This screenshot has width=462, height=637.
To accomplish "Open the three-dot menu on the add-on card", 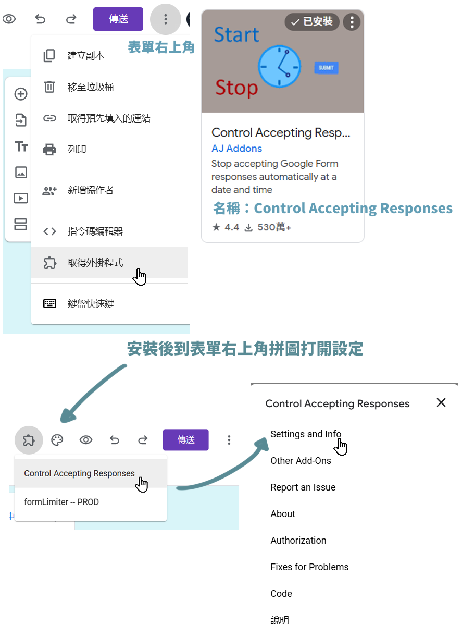I will [352, 22].
